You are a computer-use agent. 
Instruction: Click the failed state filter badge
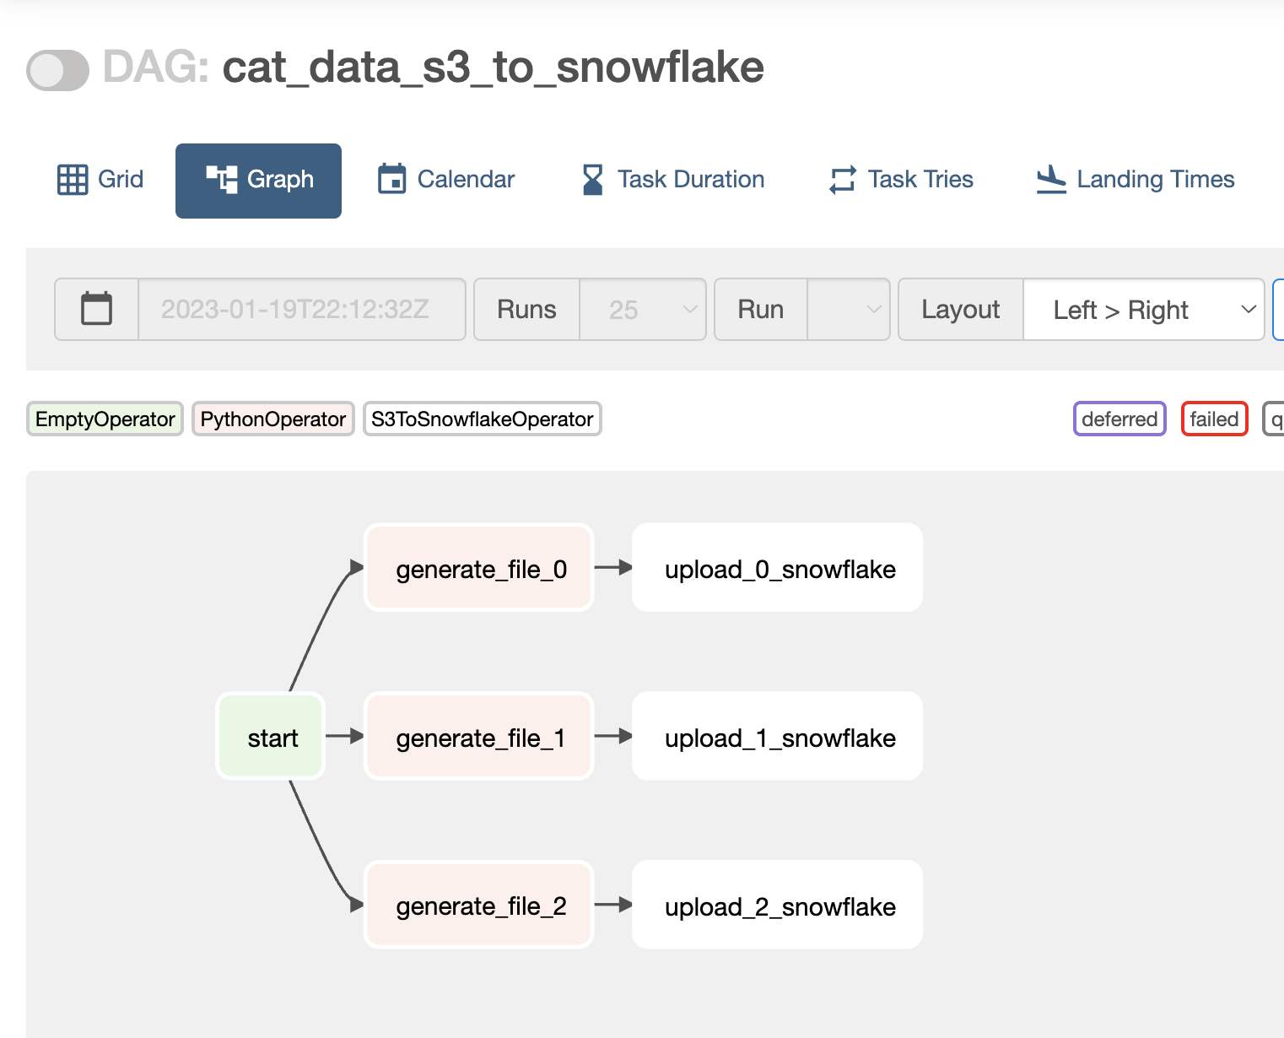tap(1214, 419)
